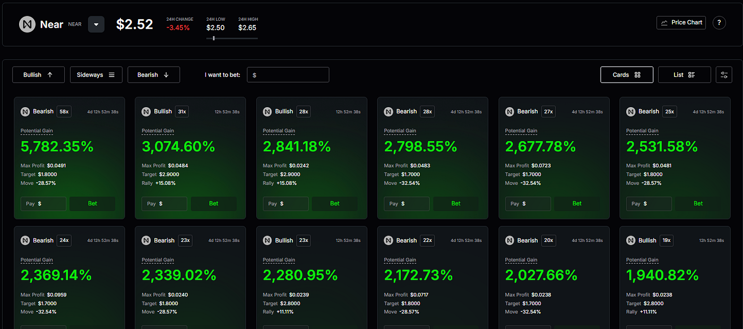
Task: Click the 58x multiplier badge
Action: click(64, 111)
